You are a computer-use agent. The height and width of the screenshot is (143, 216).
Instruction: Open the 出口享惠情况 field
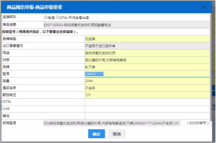click(x=146, y=46)
